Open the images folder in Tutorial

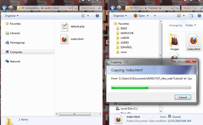point(174,42)
